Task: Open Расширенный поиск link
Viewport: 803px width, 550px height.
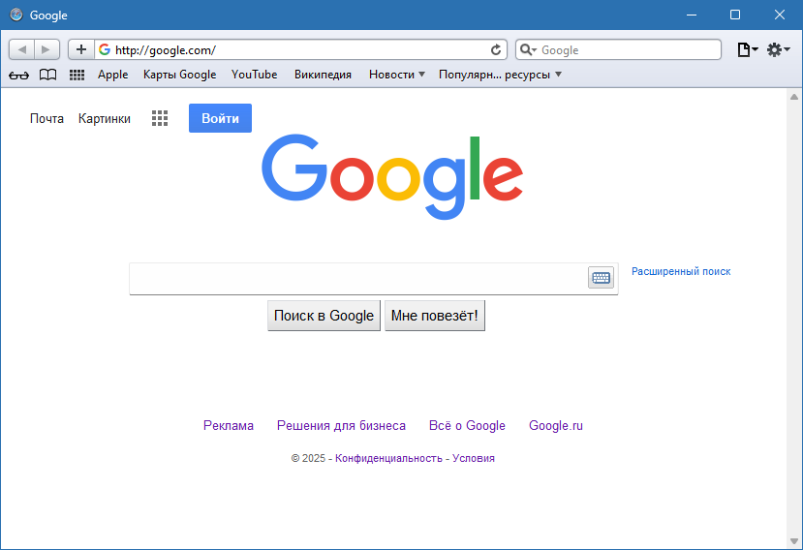Action: 681,271
